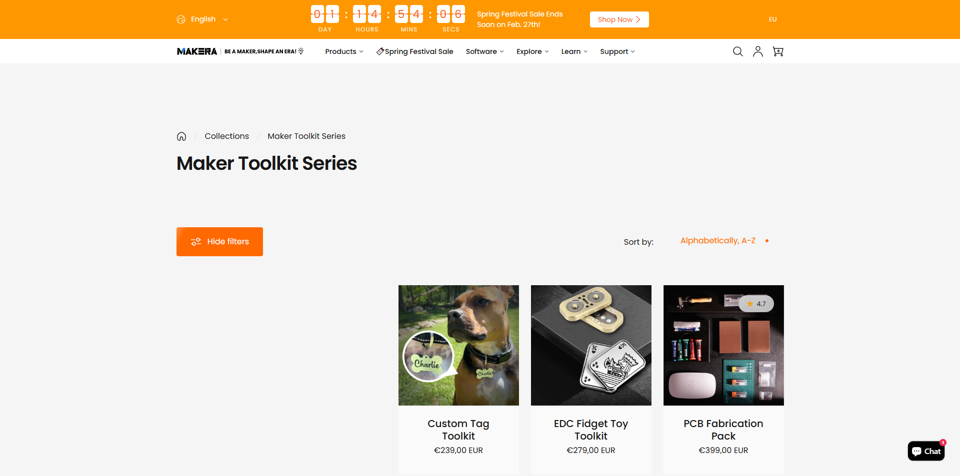
Task: Open the search icon in header
Action: point(737,51)
